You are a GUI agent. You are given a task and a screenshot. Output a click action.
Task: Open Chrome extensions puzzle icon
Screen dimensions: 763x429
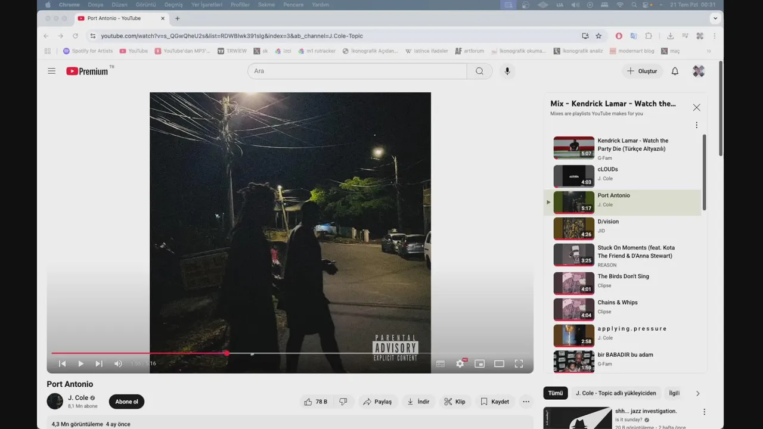pos(649,36)
